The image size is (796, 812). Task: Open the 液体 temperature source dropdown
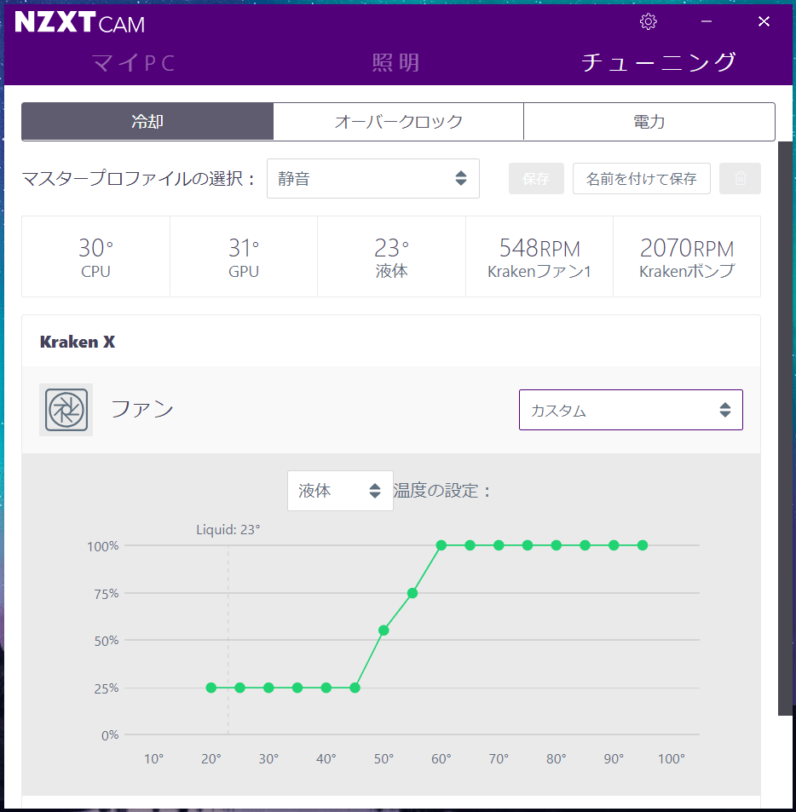click(340, 491)
